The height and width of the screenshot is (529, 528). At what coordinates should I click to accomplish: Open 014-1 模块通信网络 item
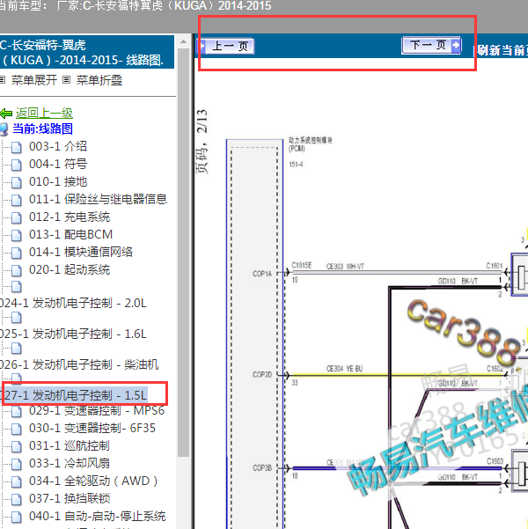pos(81,252)
